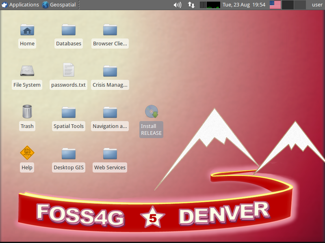Open the Applications menu
Viewport: 325px width, 243px height.
(20, 5)
